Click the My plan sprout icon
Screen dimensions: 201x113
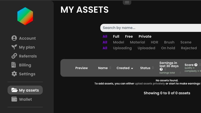14,47
